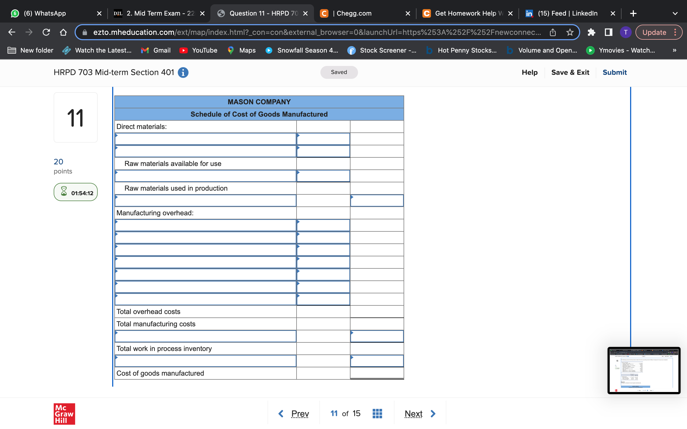
Task: Click the exam info icon beside title
Action: 183,73
